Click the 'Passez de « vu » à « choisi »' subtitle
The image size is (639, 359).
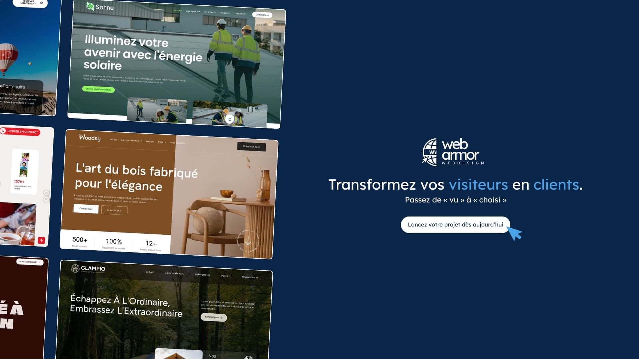pyautogui.click(x=456, y=200)
